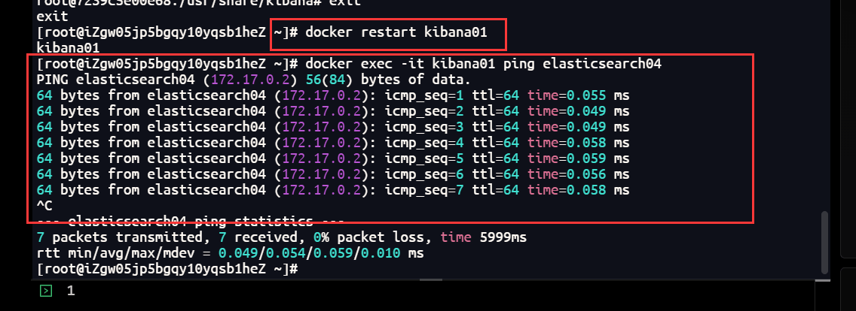Click the ^C interrupt line

(44, 207)
